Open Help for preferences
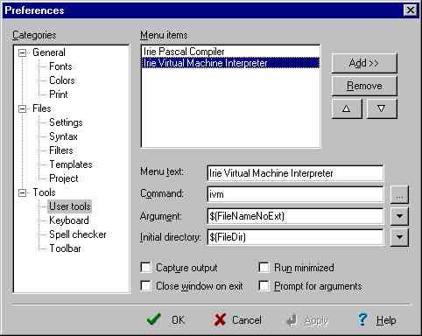This screenshot has width=422, height=336. coord(377,320)
